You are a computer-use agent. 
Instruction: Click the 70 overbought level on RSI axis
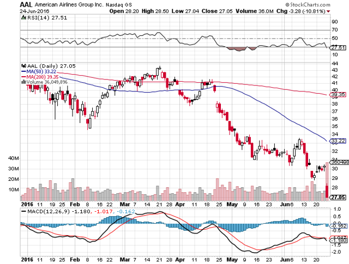(x=335, y=30)
